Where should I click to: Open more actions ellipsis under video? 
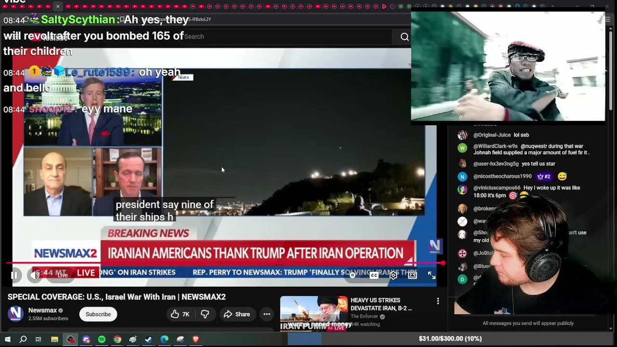coord(267,314)
